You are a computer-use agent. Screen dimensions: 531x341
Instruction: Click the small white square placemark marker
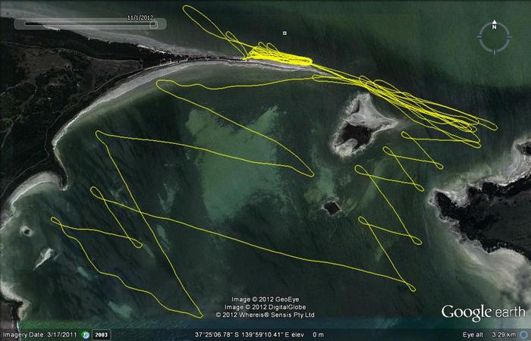(284, 33)
